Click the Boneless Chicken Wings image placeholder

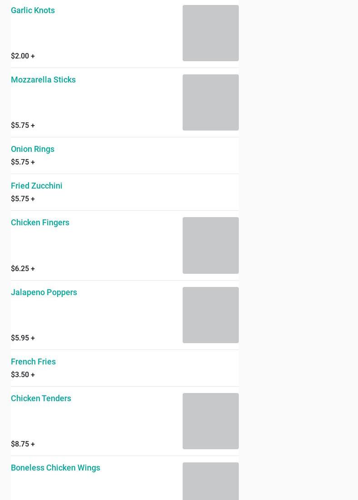point(210,481)
